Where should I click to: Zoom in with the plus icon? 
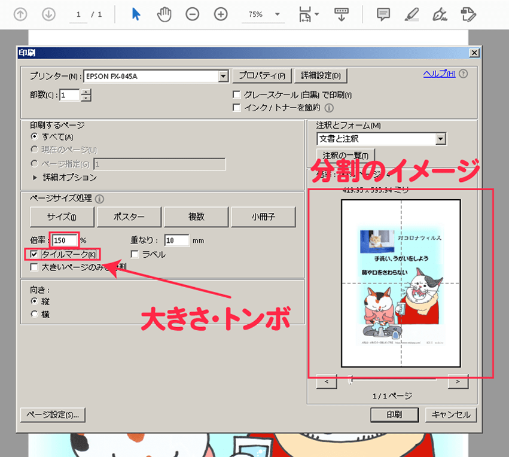click(221, 14)
